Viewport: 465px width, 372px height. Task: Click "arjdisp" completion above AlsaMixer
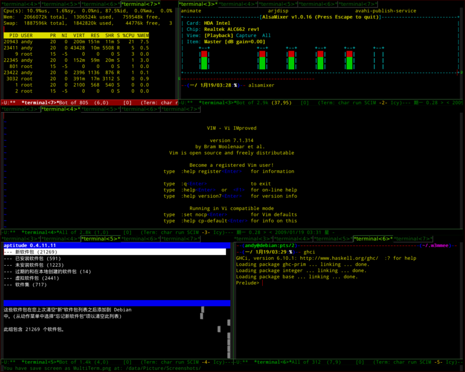(278, 10)
